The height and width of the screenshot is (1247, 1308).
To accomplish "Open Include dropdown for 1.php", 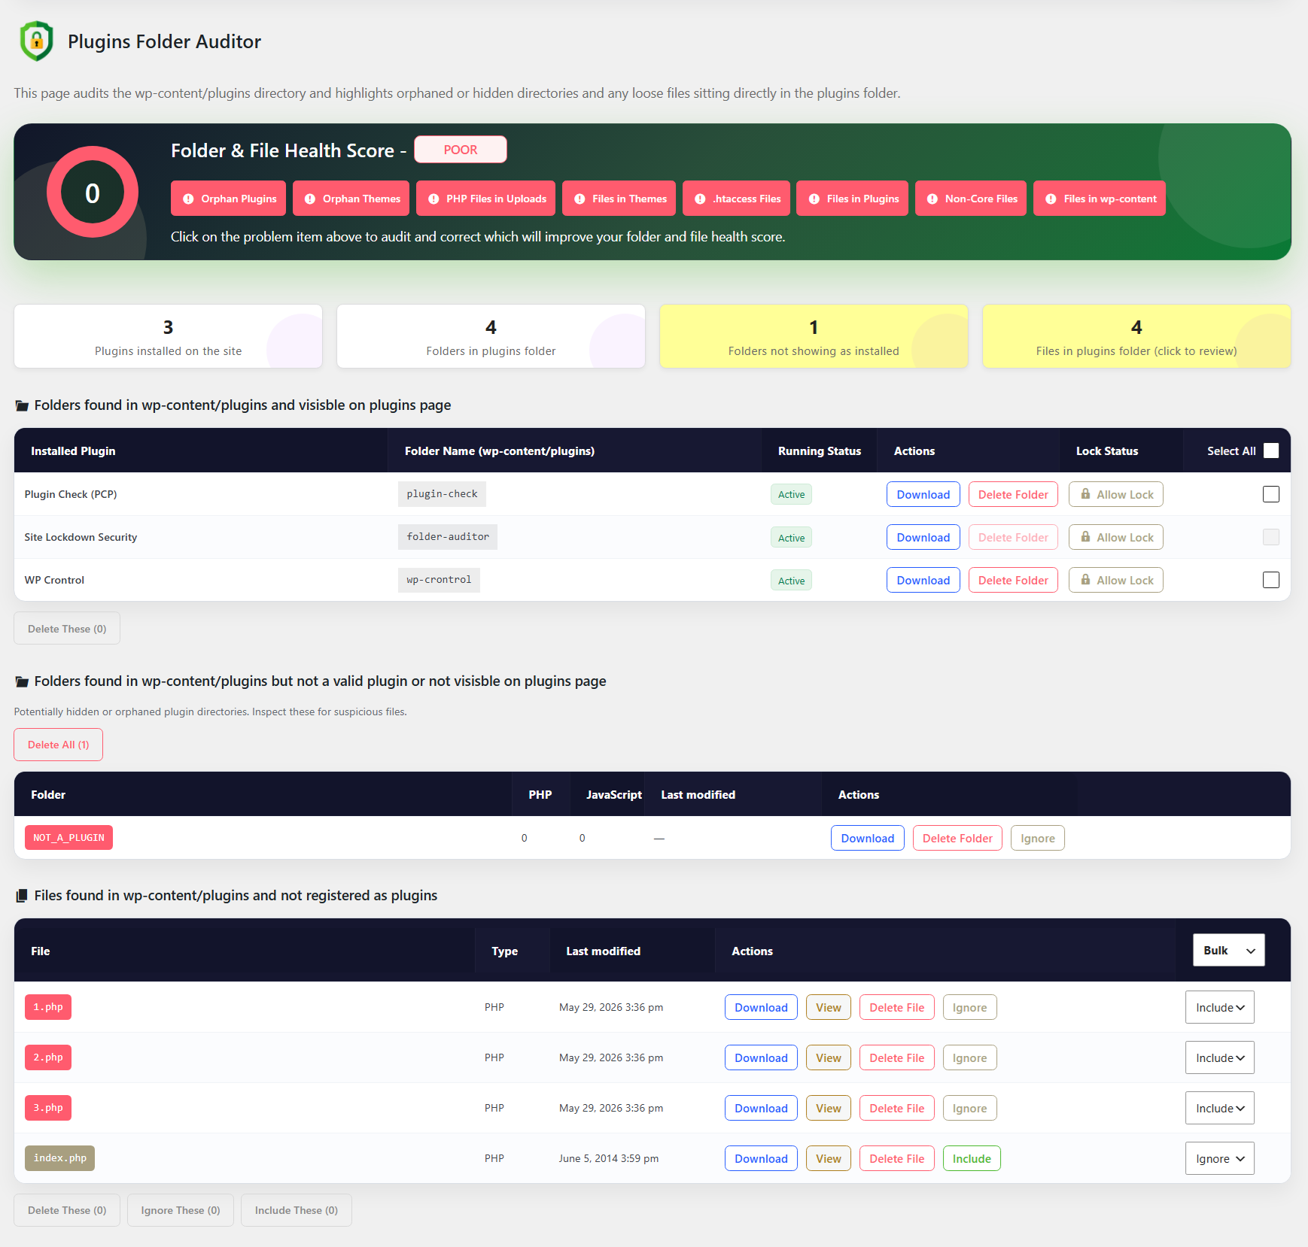I will 1220,1007.
